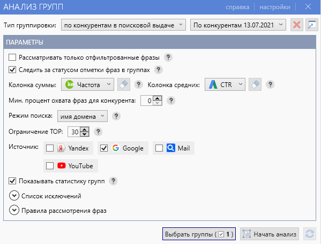
Task: Click the Выбрать группы button
Action: (x=199, y=234)
